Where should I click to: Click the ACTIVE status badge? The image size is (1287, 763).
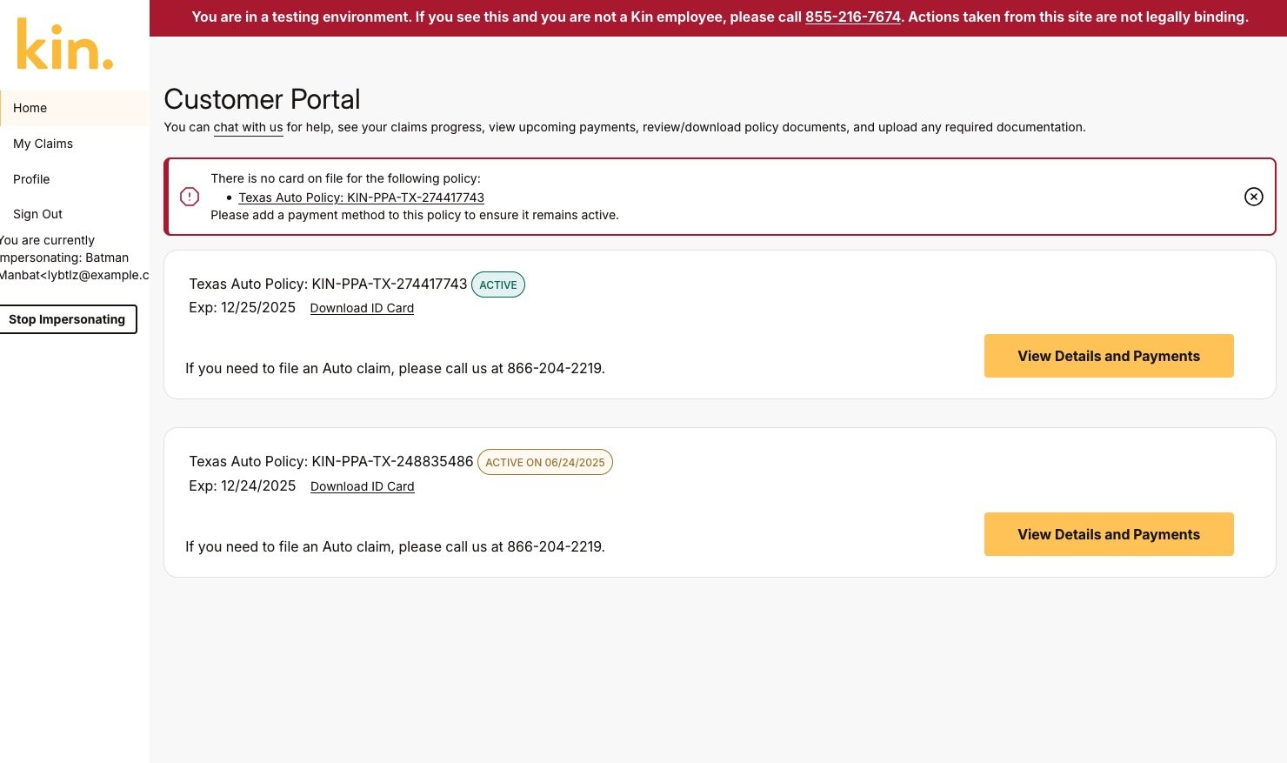pos(498,284)
